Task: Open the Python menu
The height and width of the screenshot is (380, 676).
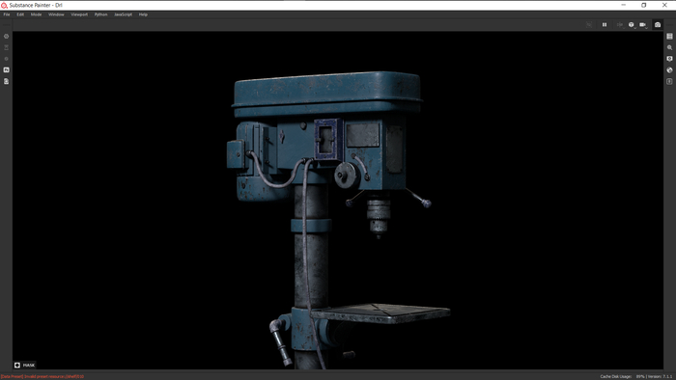Action: (x=100, y=14)
